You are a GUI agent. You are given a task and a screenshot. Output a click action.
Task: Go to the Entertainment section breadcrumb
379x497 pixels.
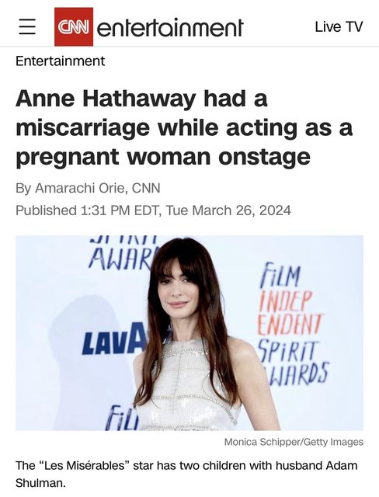point(61,61)
